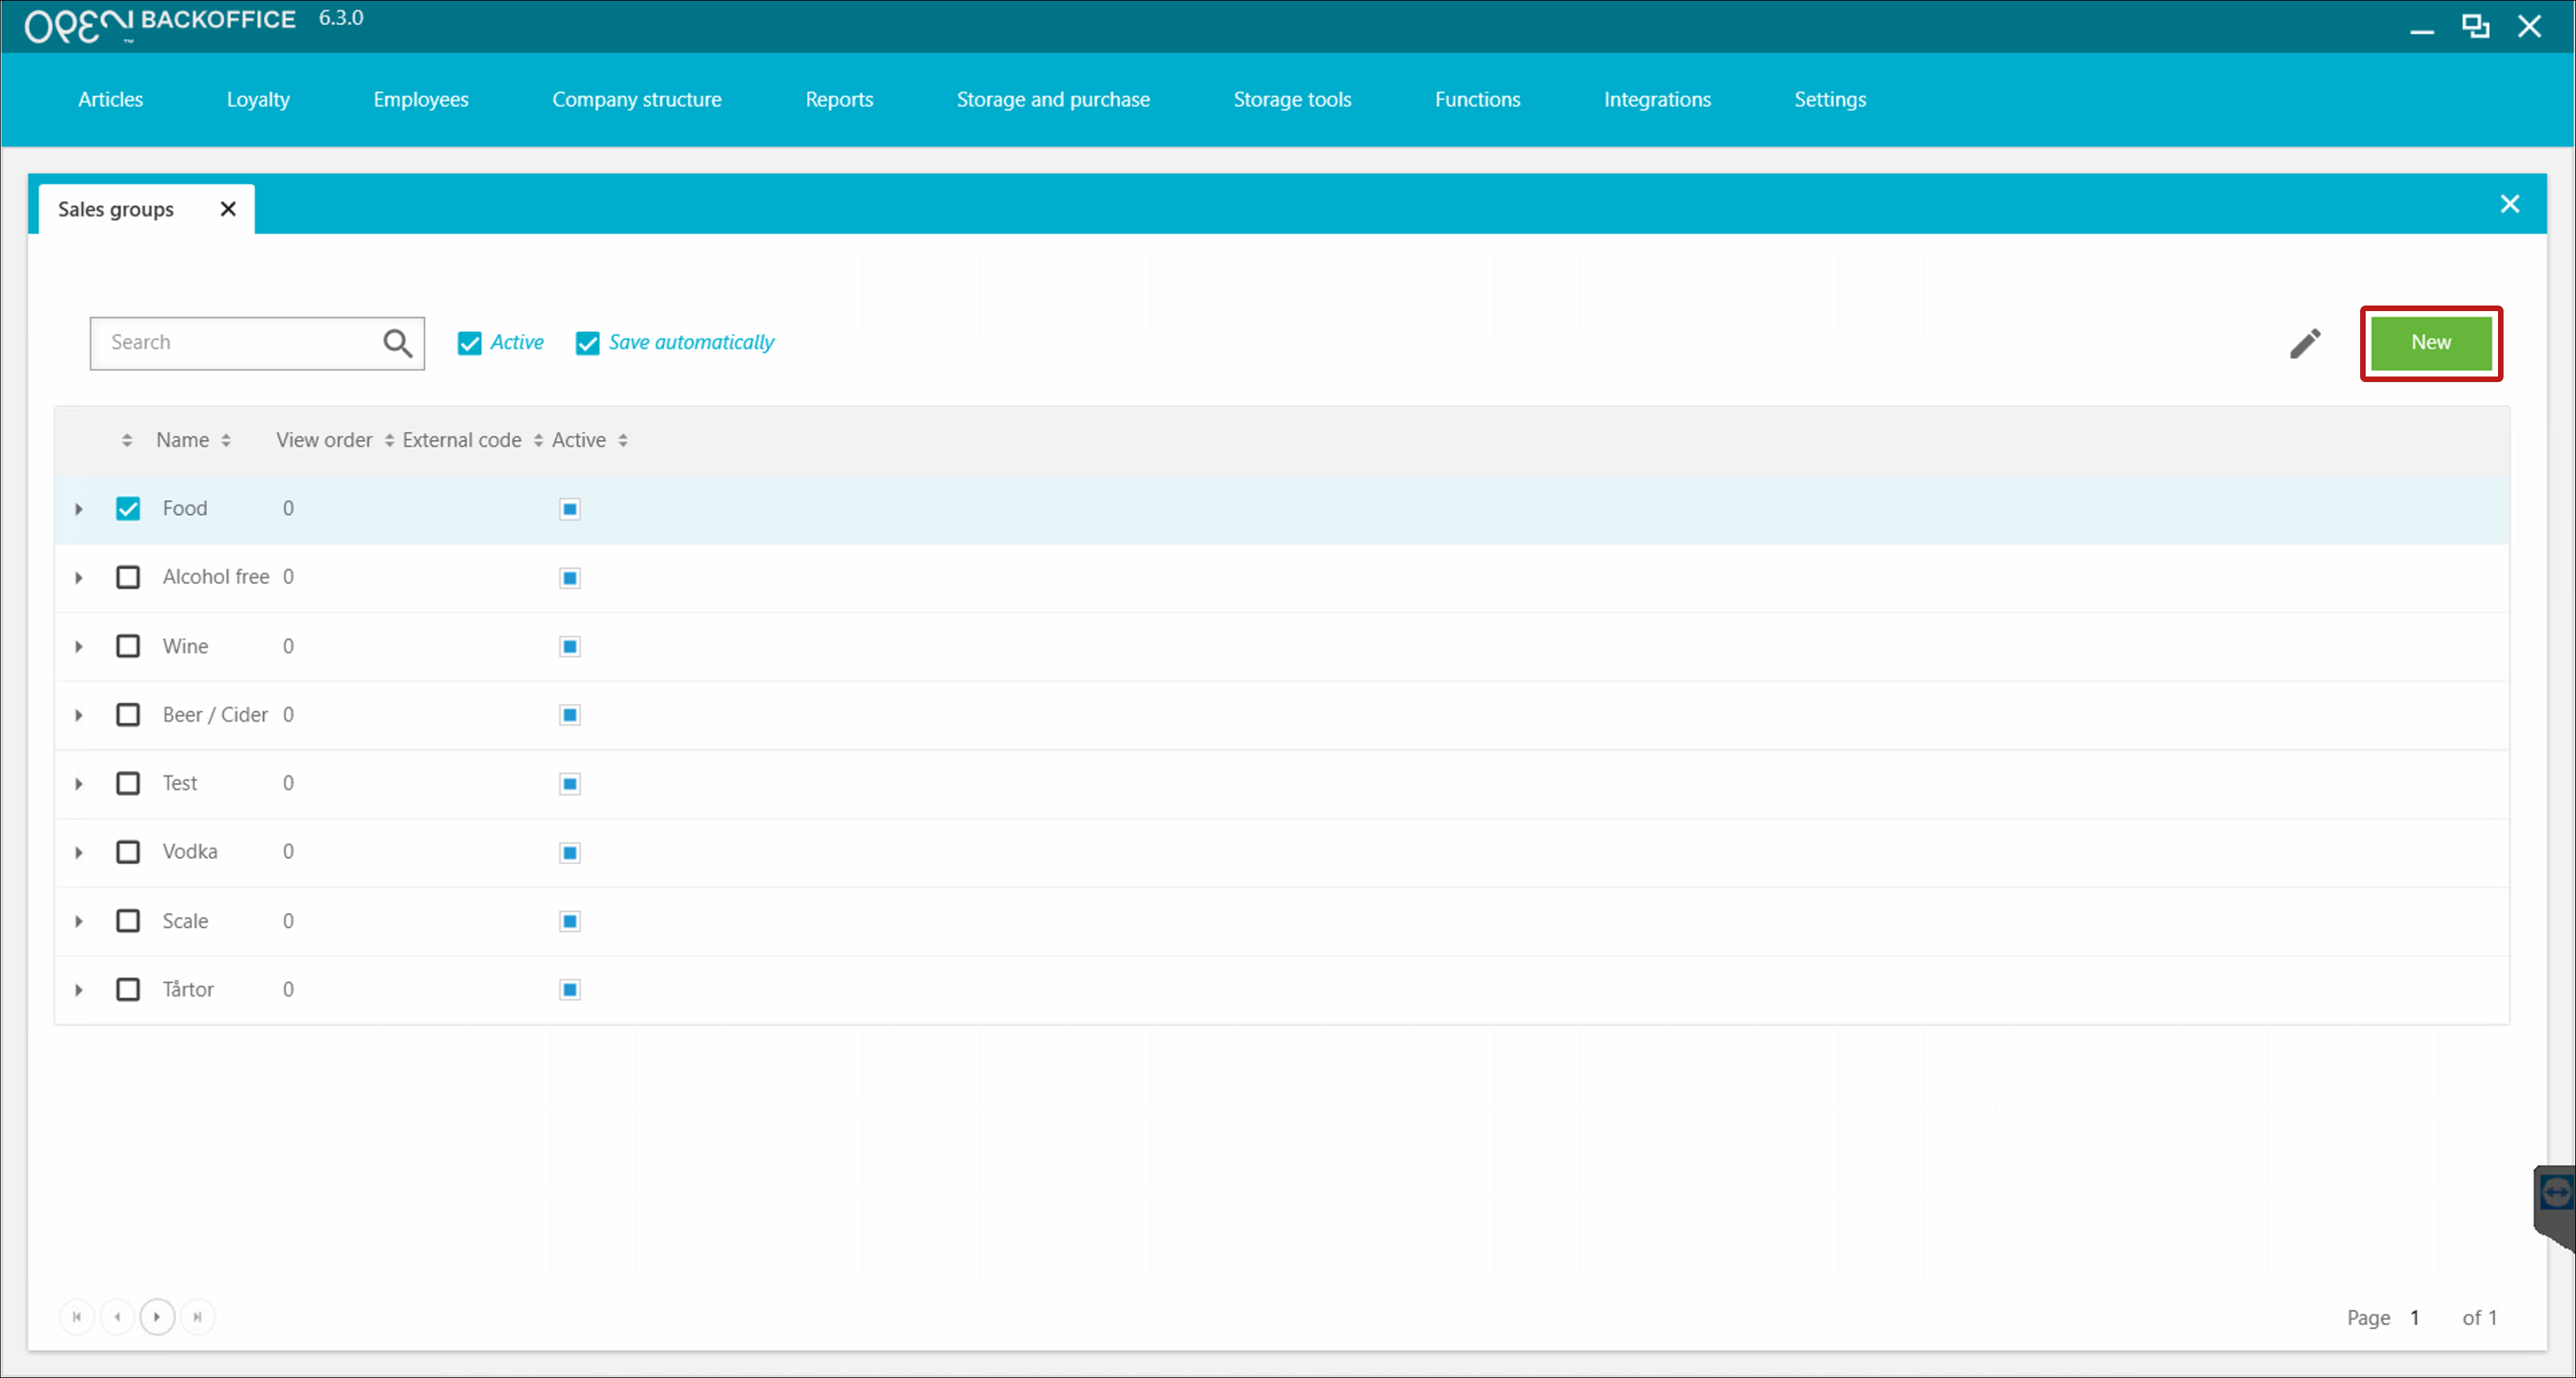Open the Storage and purchase menu
2576x1378 pixels.
click(x=1053, y=99)
